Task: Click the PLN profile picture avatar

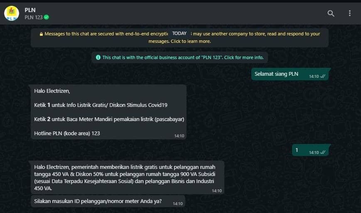Action: (x=12, y=13)
